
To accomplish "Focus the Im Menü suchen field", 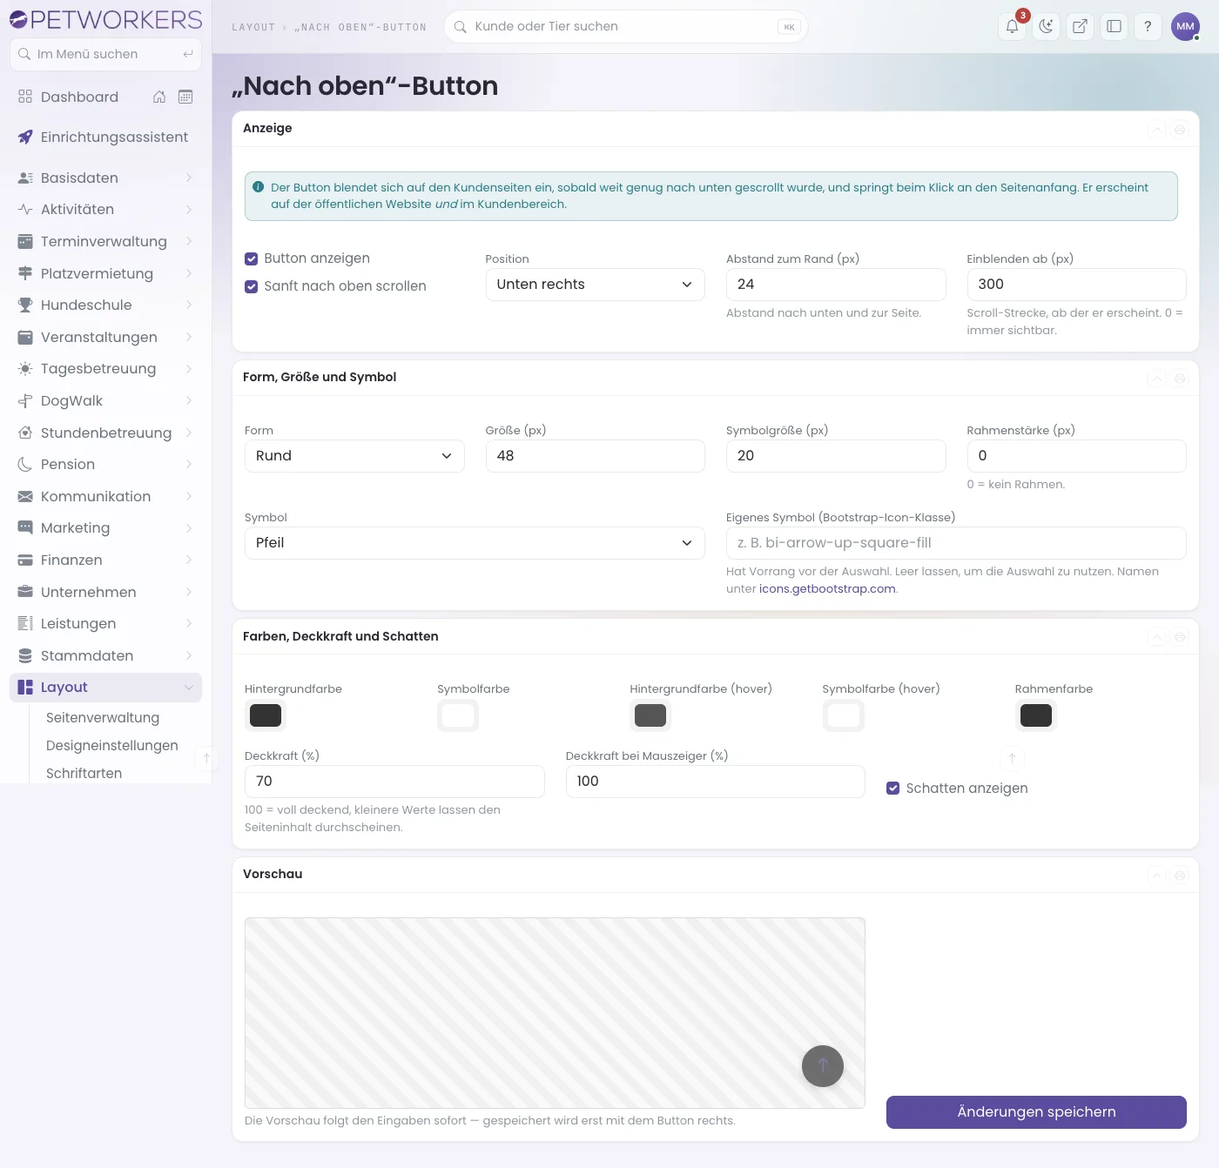I will pyautogui.click(x=105, y=54).
